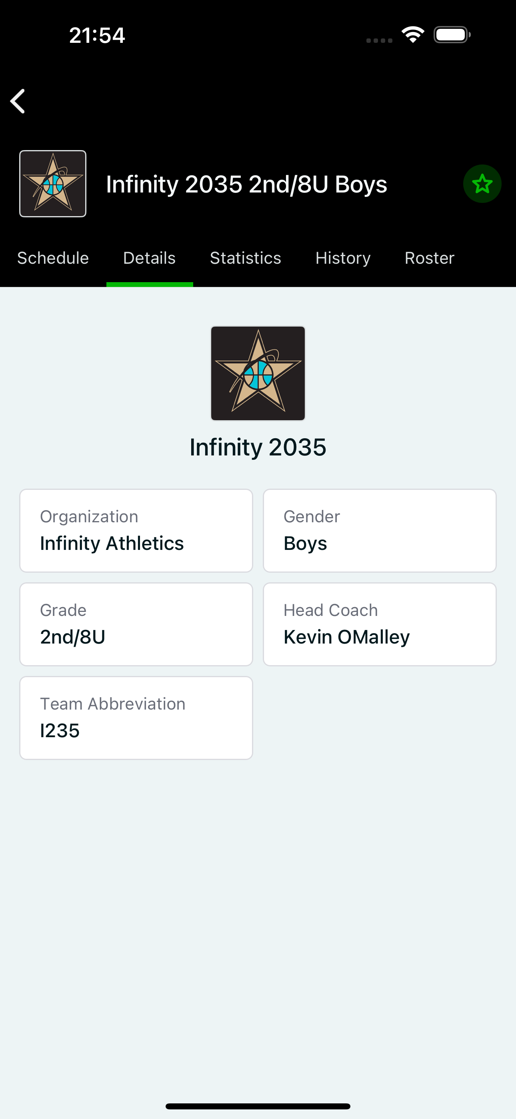Select the Details tab
516x1119 pixels.
(x=150, y=258)
